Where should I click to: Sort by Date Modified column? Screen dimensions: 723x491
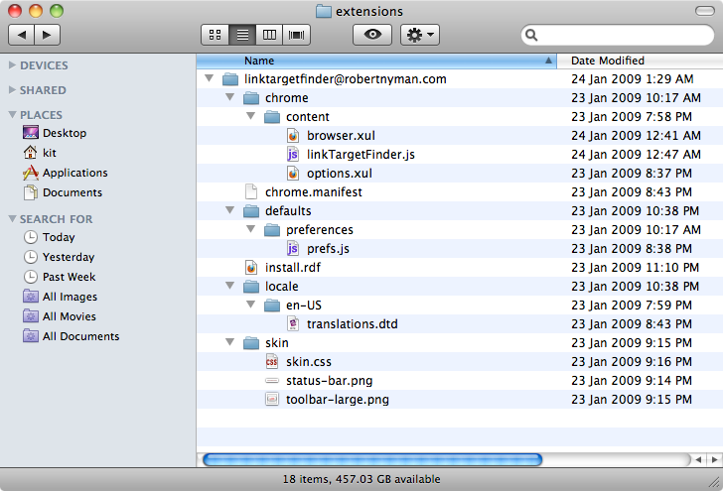(x=636, y=61)
